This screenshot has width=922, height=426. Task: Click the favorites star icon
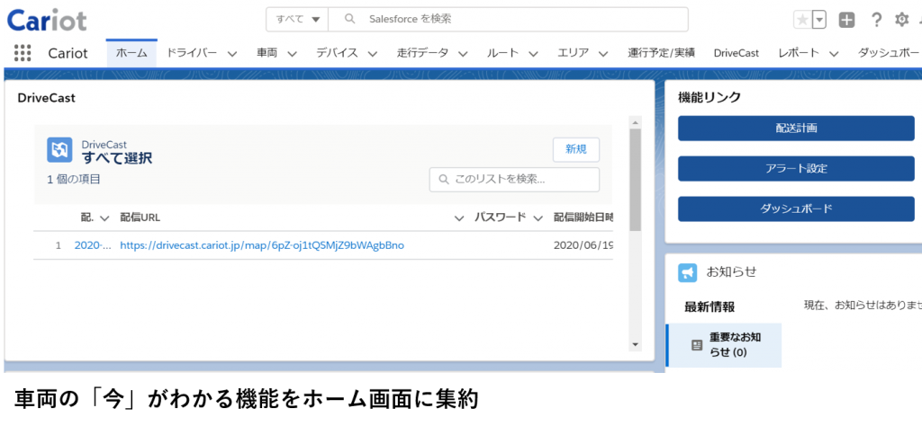pyautogui.click(x=801, y=20)
